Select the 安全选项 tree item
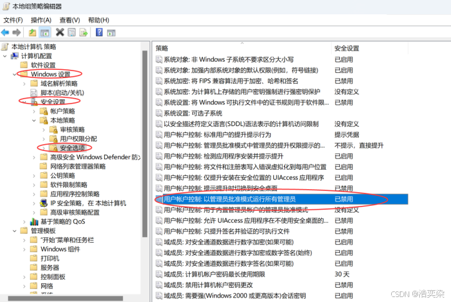Image resolution: width=451 pixels, height=302 pixels. [72, 148]
